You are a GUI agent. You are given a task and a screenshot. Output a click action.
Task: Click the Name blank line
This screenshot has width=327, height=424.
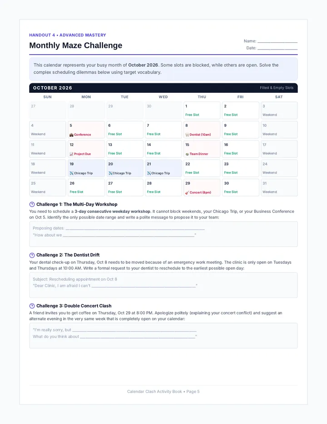(x=277, y=41)
